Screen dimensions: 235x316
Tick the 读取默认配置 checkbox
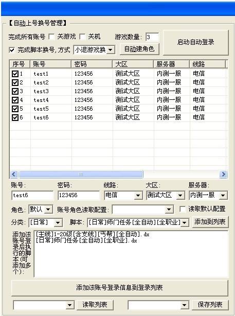[183, 209]
